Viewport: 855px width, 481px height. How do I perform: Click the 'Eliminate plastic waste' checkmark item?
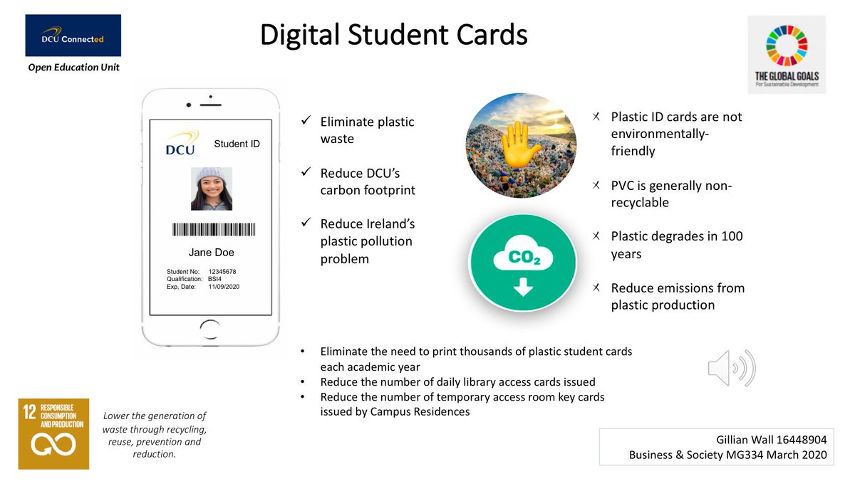click(357, 130)
